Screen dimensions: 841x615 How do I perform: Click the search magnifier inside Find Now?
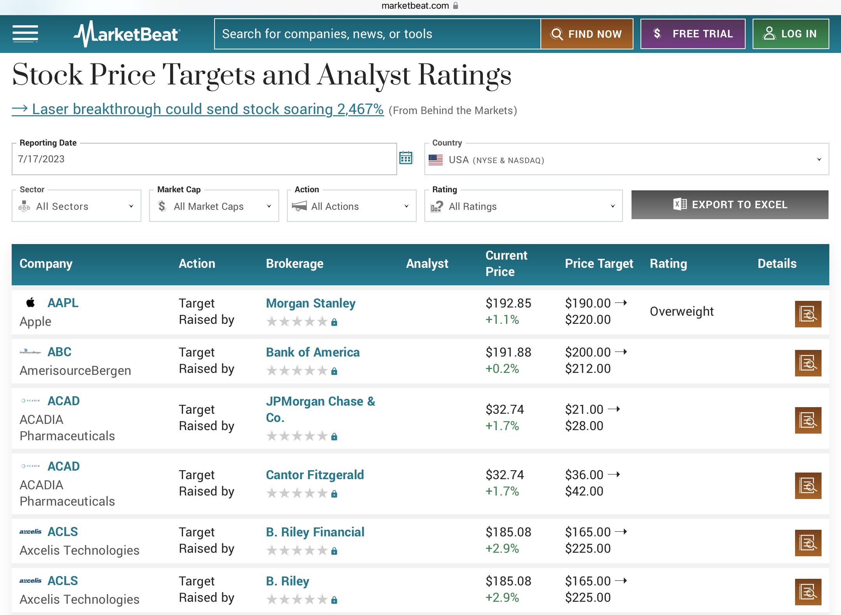tap(557, 34)
